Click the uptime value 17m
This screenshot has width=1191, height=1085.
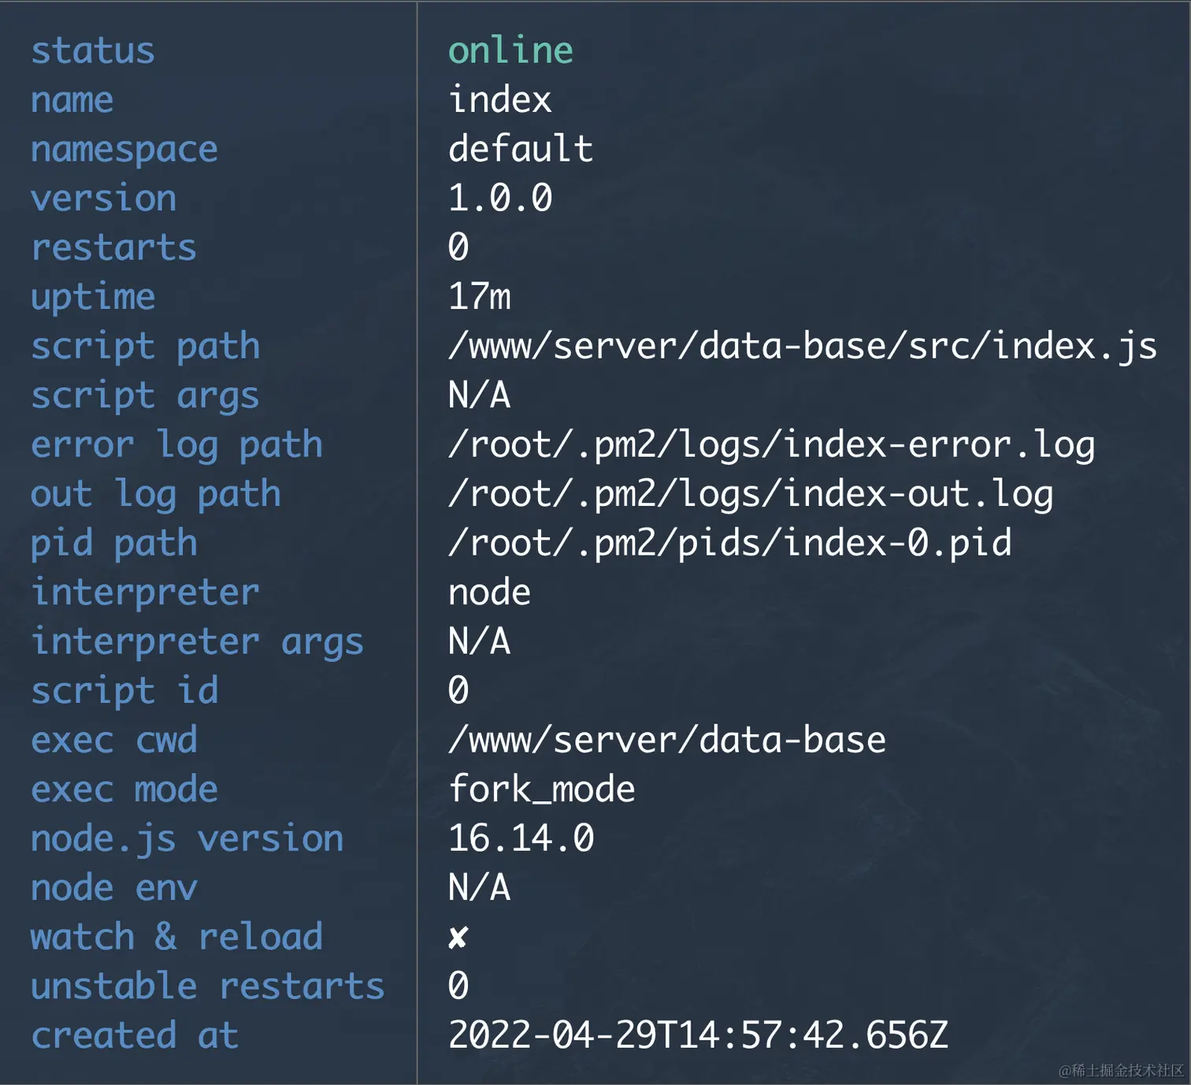click(x=479, y=297)
